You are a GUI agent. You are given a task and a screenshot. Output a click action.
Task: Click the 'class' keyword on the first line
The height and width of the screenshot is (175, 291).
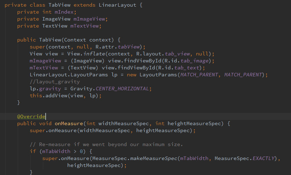[38, 5]
